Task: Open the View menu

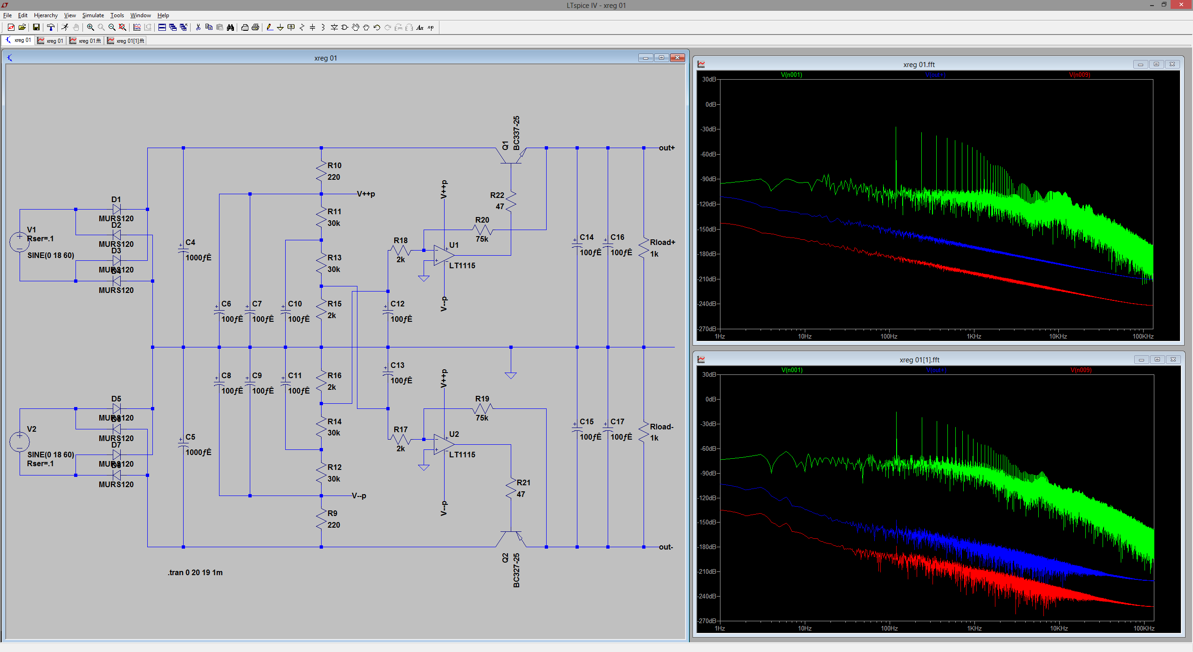Action: coord(70,15)
